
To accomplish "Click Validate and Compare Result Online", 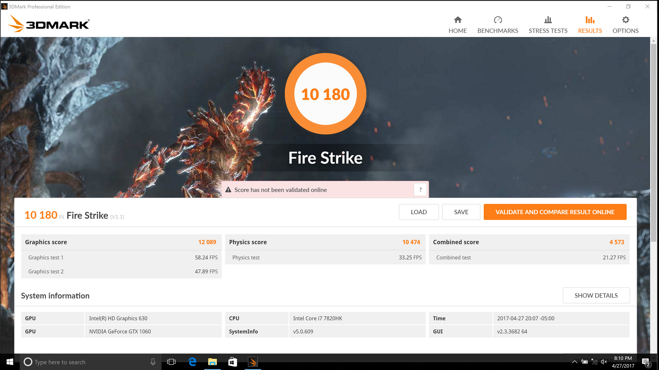I will click(555, 212).
